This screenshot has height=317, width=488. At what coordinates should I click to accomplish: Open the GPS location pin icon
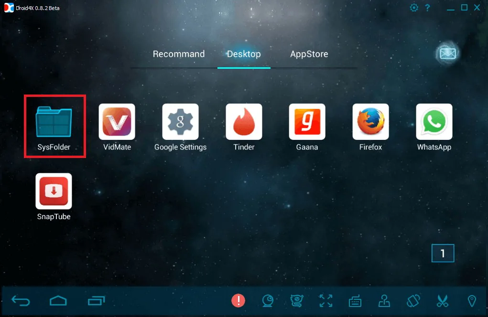[x=472, y=301]
